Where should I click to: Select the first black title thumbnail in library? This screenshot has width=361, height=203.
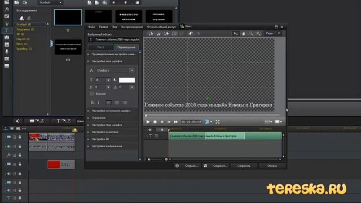(x=68, y=17)
